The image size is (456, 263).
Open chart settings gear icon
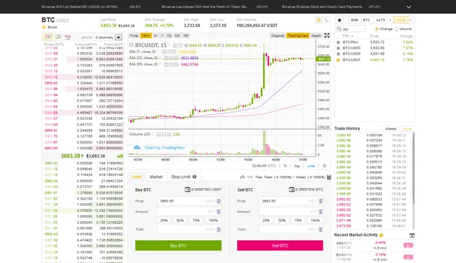coord(325,166)
